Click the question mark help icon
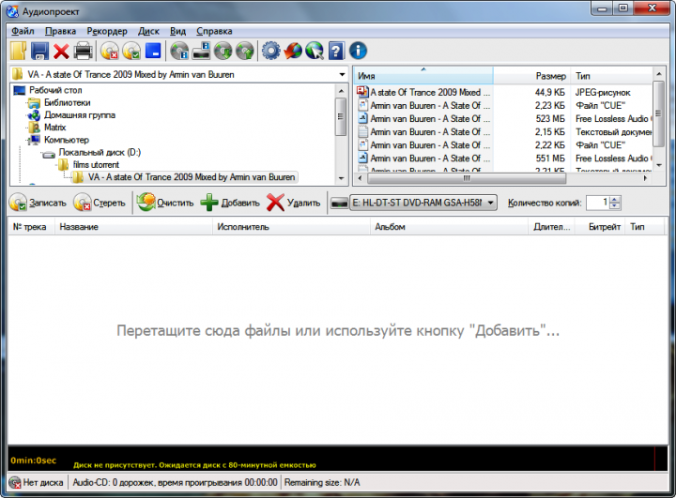The height and width of the screenshot is (498, 676). click(x=336, y=51)
